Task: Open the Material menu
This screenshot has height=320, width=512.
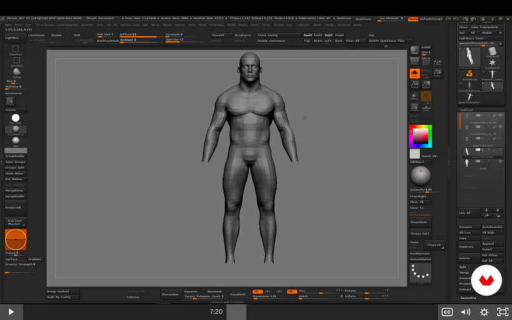Action: click(x=179, y=25)
